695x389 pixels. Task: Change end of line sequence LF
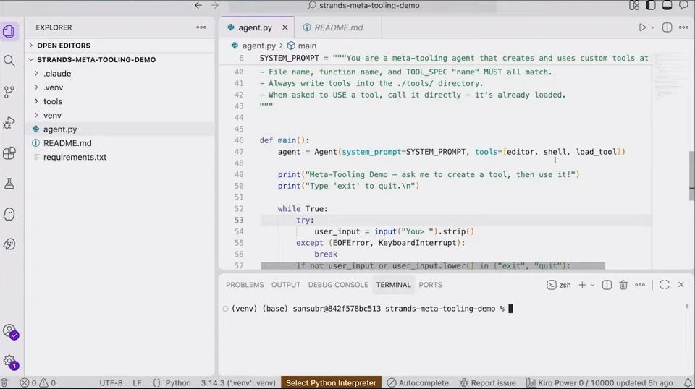(137, 382)
